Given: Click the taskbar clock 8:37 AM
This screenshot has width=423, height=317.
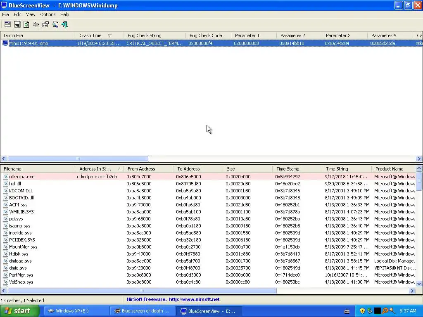Looking at the screenshot, I should tap(408, 311).
